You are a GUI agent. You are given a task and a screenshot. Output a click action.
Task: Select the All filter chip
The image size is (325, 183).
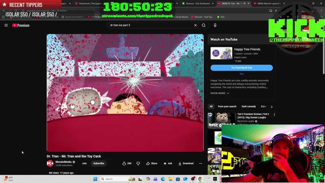pyautogui.click(x=211, y=106)
